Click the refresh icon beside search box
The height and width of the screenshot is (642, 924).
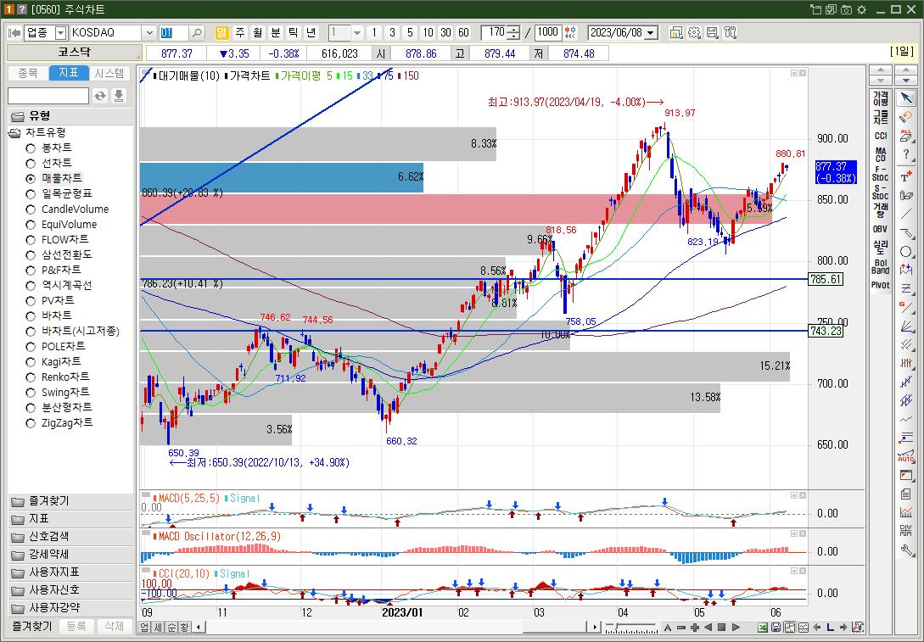(x=100, y=96)
